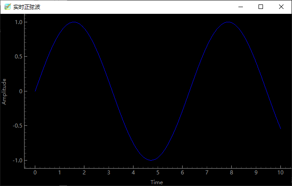Click the 0.5 tick label on the y-axis
Viewport: 292px width, 186px height.
(19, 57)
